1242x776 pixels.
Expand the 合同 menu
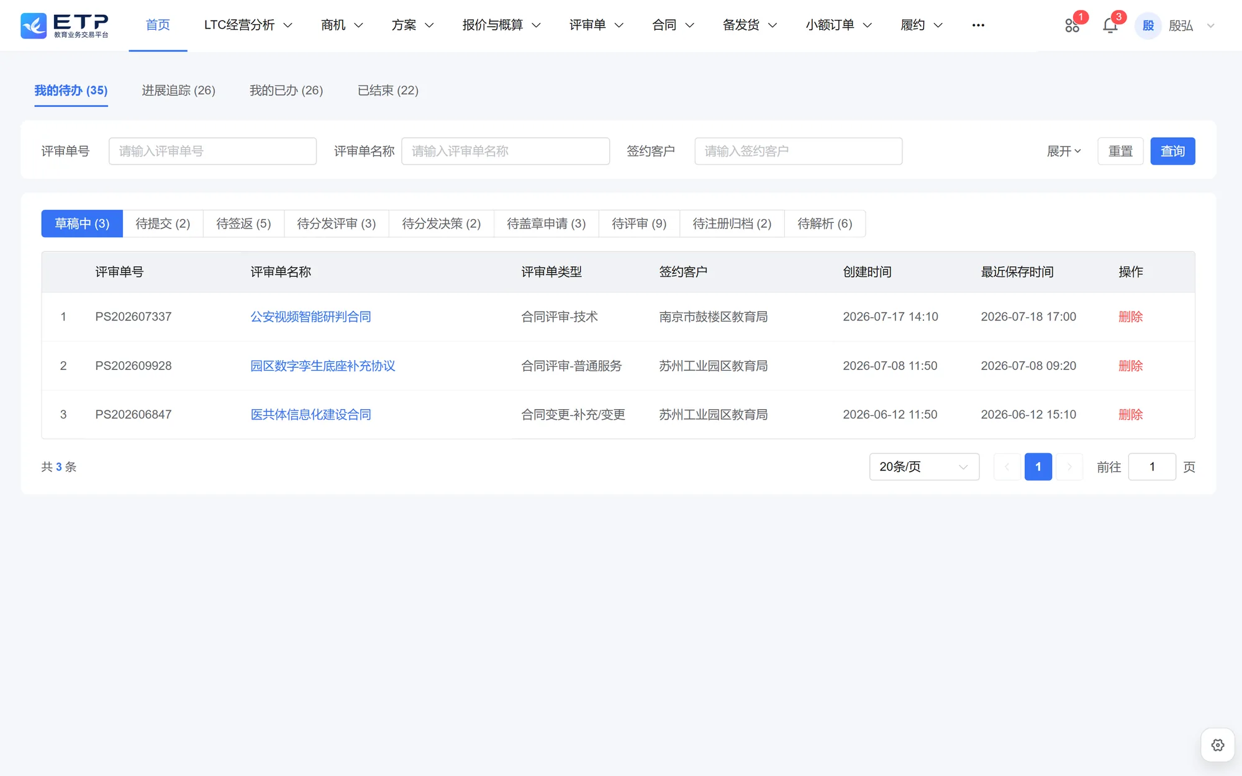click(673, 25)
